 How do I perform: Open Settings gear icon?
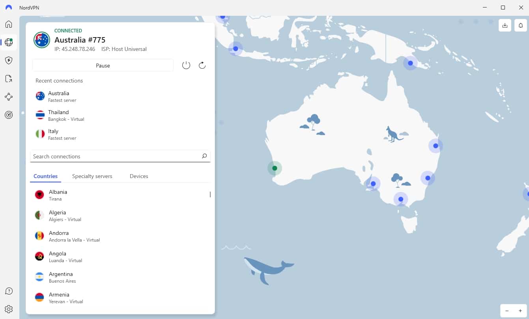point(9,309)
